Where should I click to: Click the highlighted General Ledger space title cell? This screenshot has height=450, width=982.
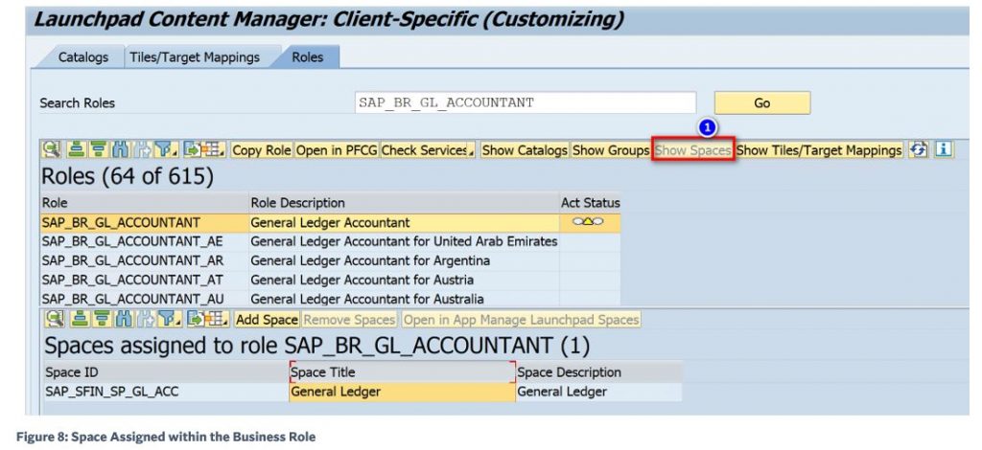click(x=402, y=392)
